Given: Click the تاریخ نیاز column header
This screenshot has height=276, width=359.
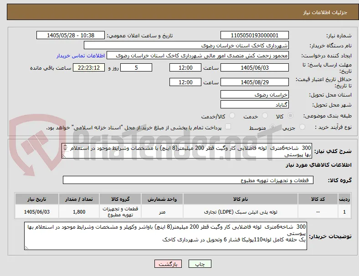Looking at the screenshot, I should pos(36,199).
